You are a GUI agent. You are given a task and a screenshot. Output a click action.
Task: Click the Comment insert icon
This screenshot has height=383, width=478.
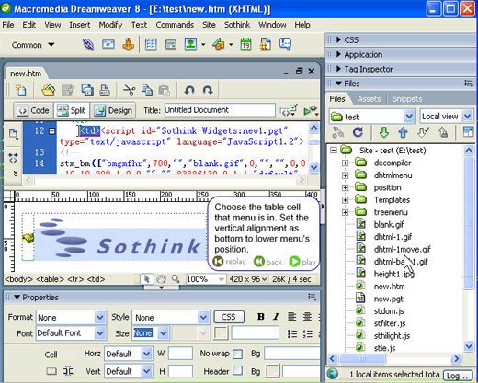[285, 44]
